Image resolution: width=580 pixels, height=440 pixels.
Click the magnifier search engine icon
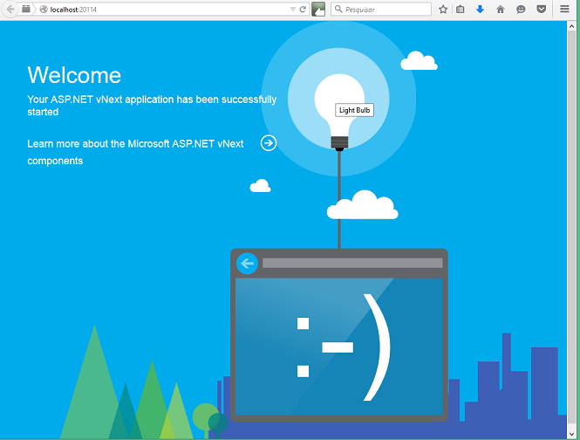[338, 9]
